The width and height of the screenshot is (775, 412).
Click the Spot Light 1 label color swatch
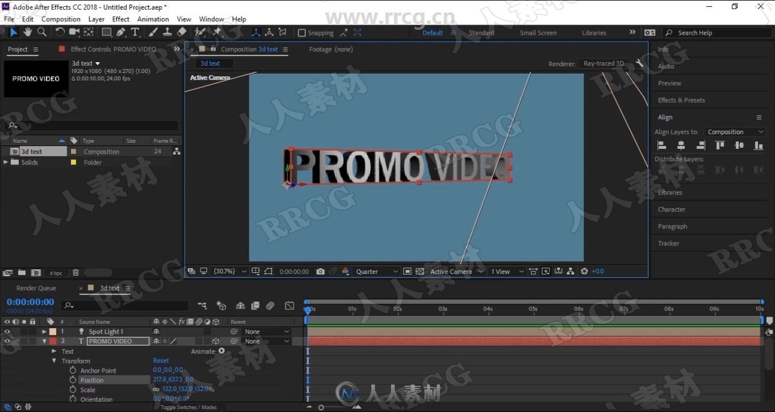[53, 331]
